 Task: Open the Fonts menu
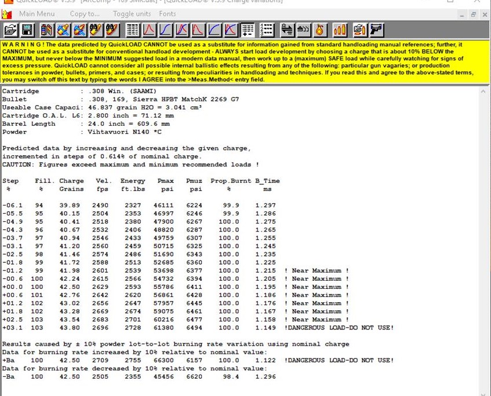(168, 14)
